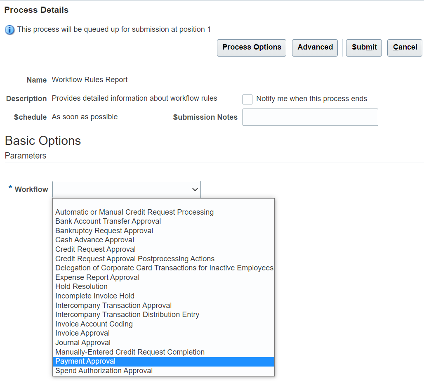Pick Intercompany Transaction Approval option
This screenshot has height=388, width=424.
click(x=113, y=305)
